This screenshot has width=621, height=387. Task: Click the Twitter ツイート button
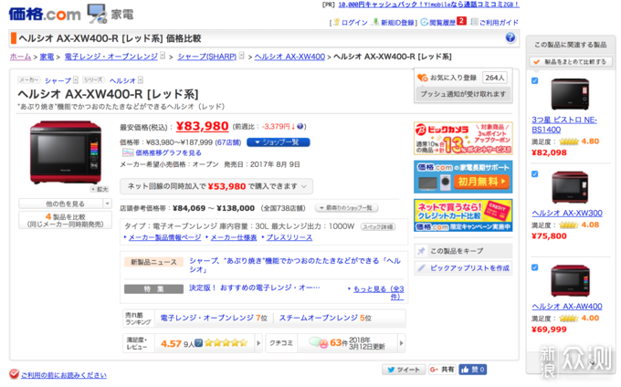coord(404,370)
